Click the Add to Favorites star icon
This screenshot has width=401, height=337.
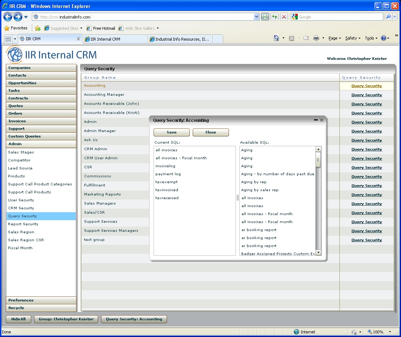click(38, 28)
